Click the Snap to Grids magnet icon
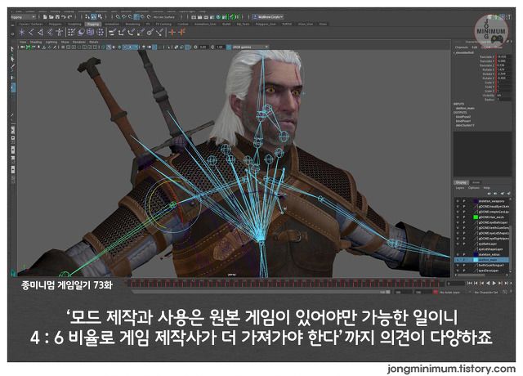523x376 pixels. [118, 16]
